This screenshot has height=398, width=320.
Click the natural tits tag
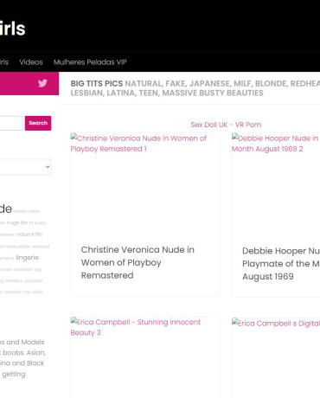pos(29,234)
